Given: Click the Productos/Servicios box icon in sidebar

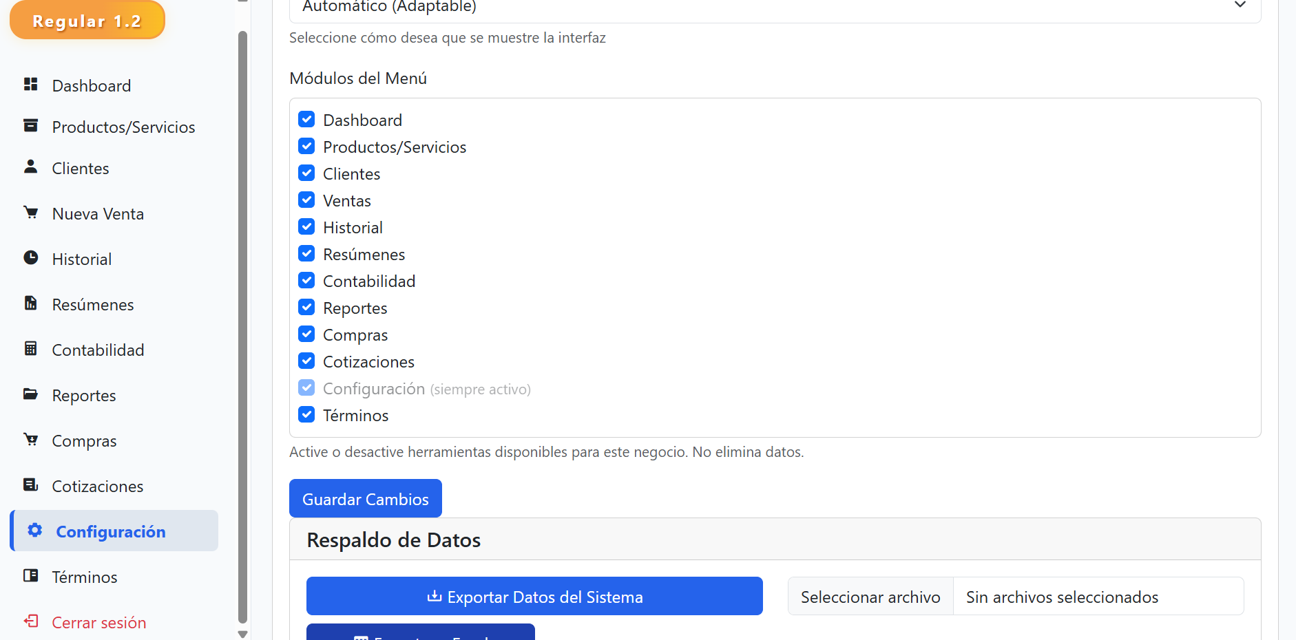Looking at the screenshot, I should point(30,125).
